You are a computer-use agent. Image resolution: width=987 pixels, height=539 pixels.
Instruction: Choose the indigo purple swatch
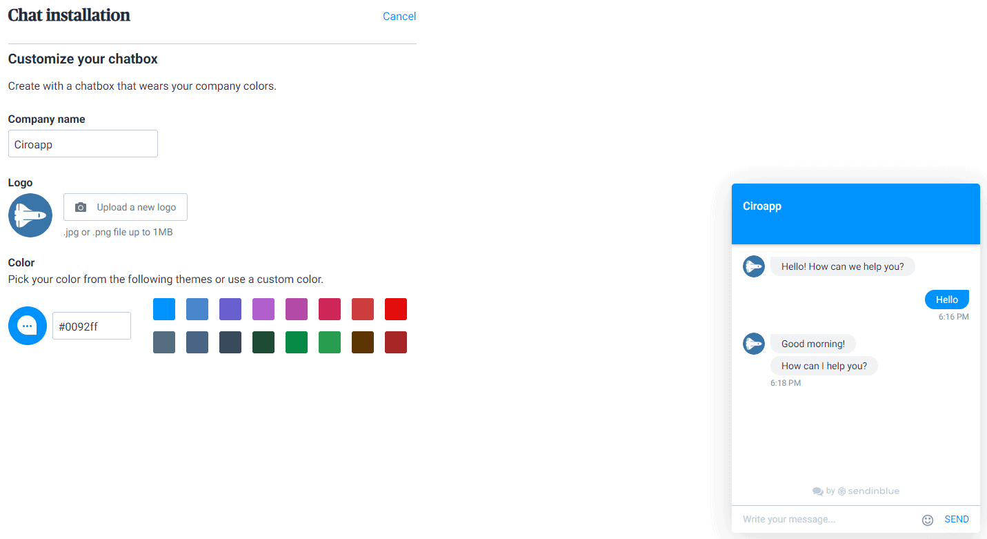(x=230, y=309)
